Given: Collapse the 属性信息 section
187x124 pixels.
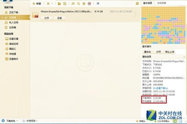Looking at the screenshot, I should click(x=184, y=57).
